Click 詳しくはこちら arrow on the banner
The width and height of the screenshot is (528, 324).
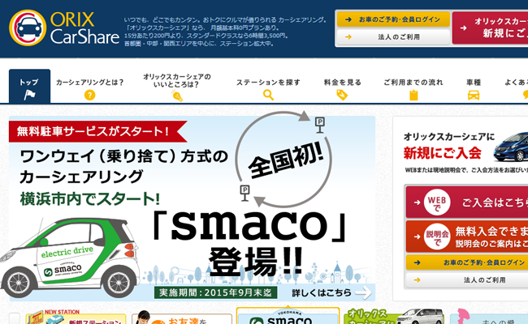[331, 292]
